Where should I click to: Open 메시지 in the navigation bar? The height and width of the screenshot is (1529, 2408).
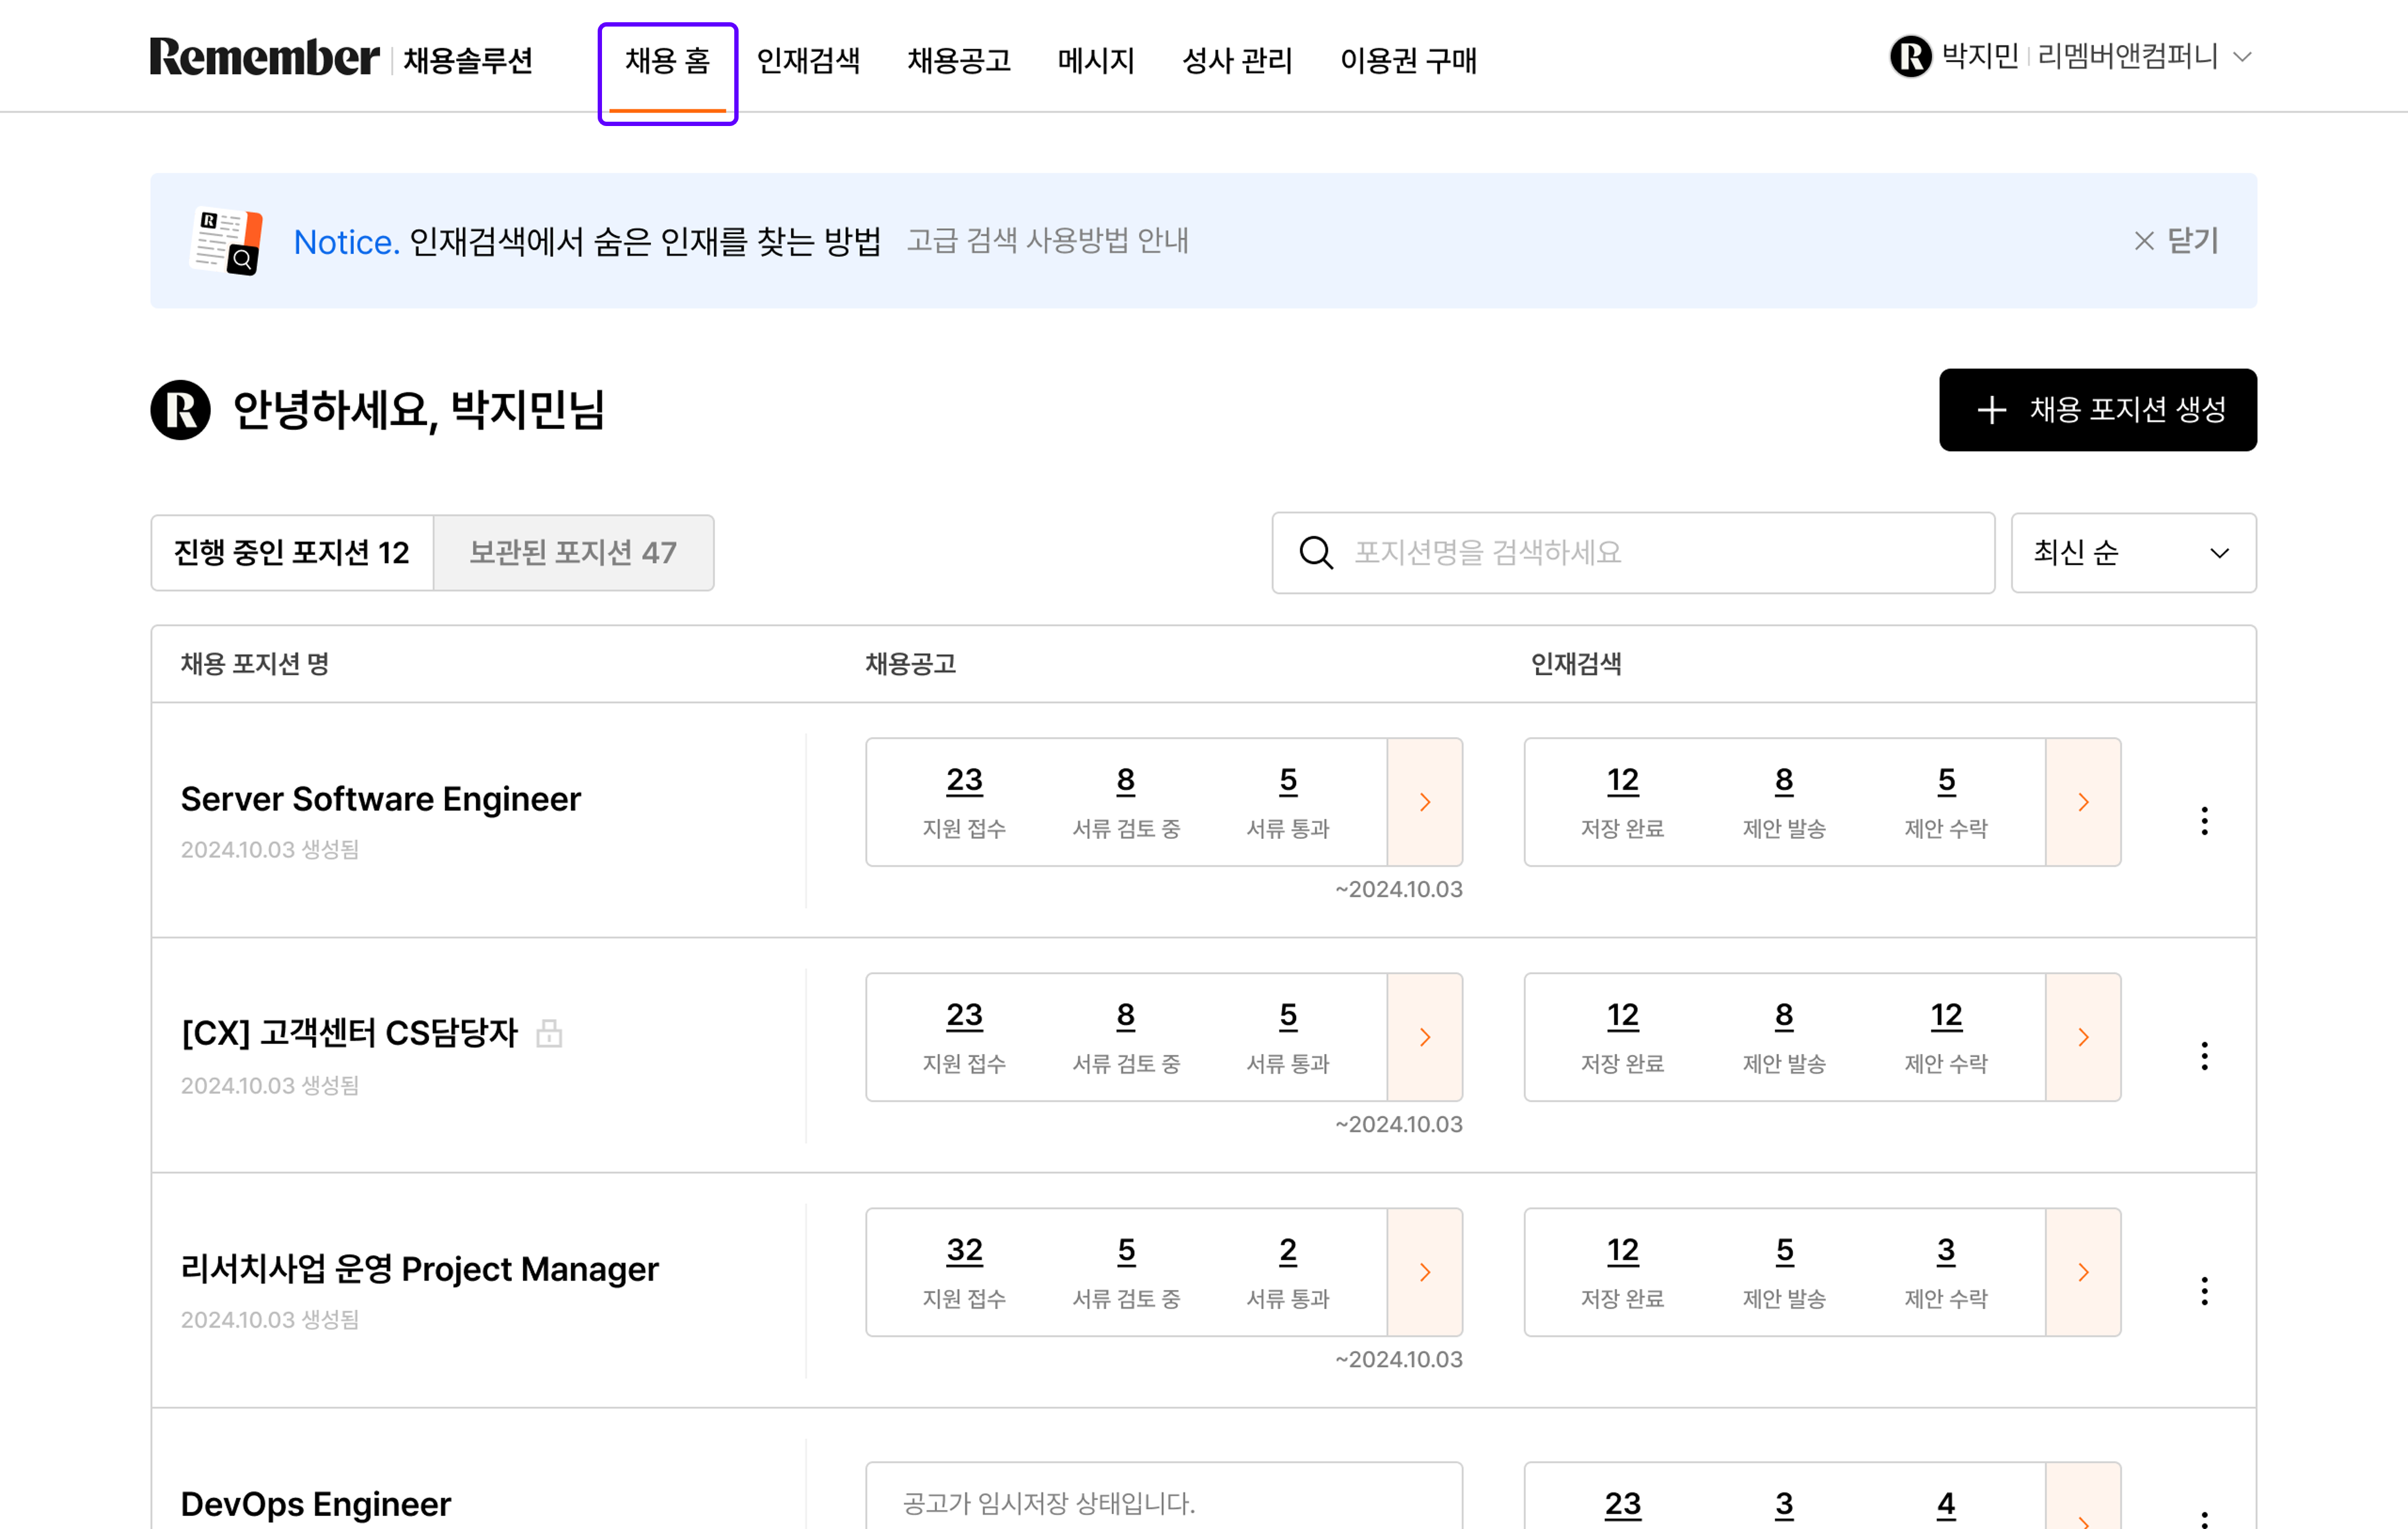(1095, 61)
